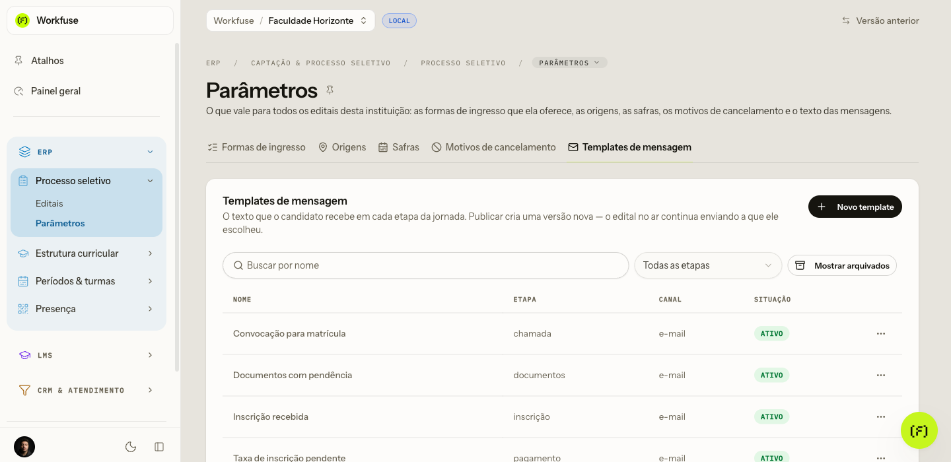The height and width of the screenshot is (462, 951).
Task: Open Parâmetros breadcrumb dropdown
Action: tap(569, 63)
